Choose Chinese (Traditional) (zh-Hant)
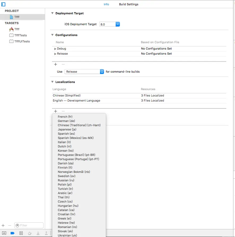Viewport: 235px width, 237px height. coord(79,125)
